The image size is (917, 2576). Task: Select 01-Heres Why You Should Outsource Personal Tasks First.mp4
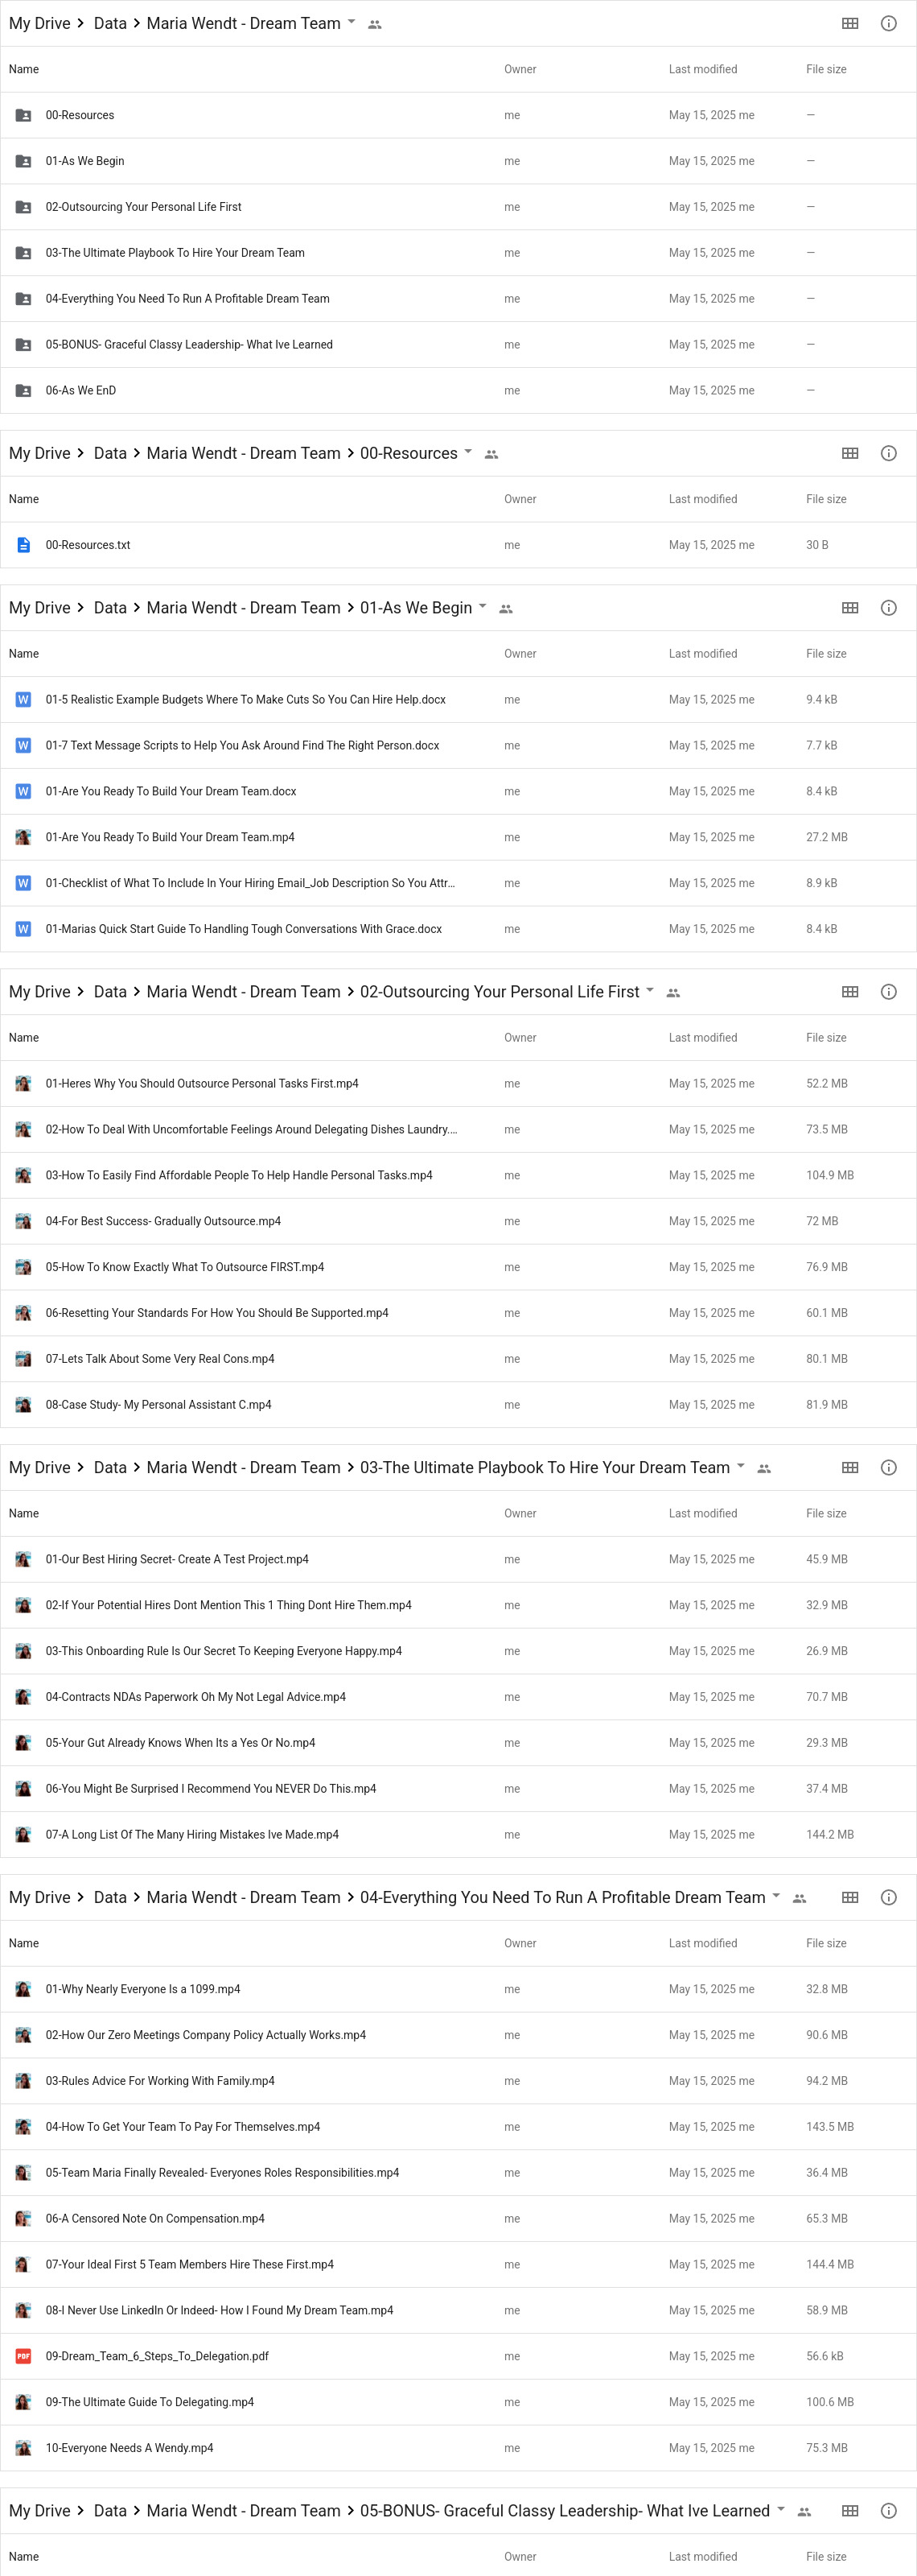pyautogui.click(x=458, y=1084)
